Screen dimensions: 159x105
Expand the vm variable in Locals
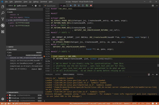click(x=9, y=20)
